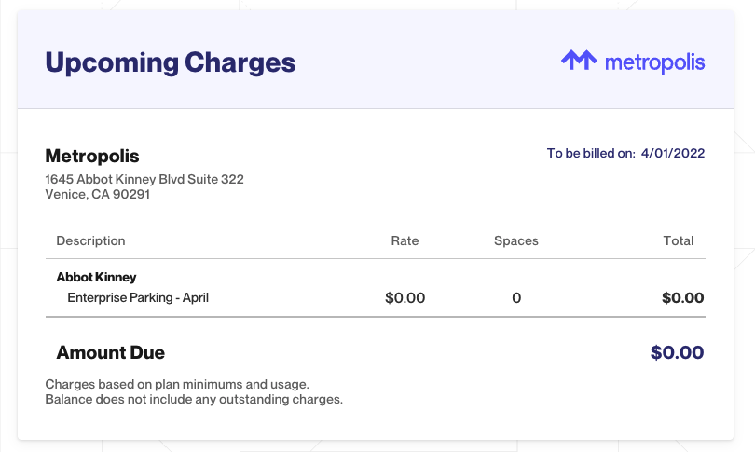Click the Amount Due $0.00 figure
This screenshot has height=452, width=755.
point(677,352)
